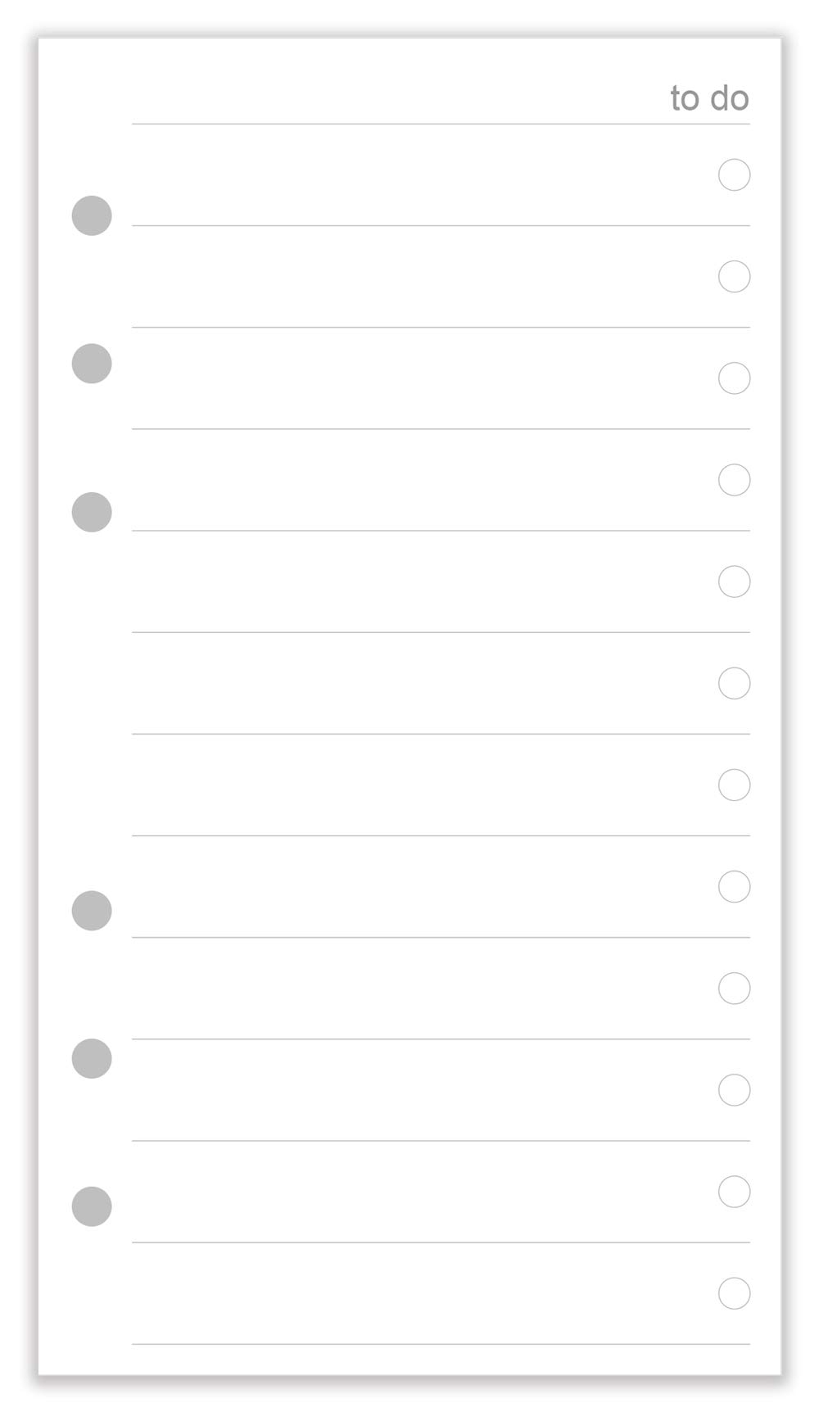819x1412 pixels.
Task: Mark the ninth to-do circle
Action: point(734,989)
